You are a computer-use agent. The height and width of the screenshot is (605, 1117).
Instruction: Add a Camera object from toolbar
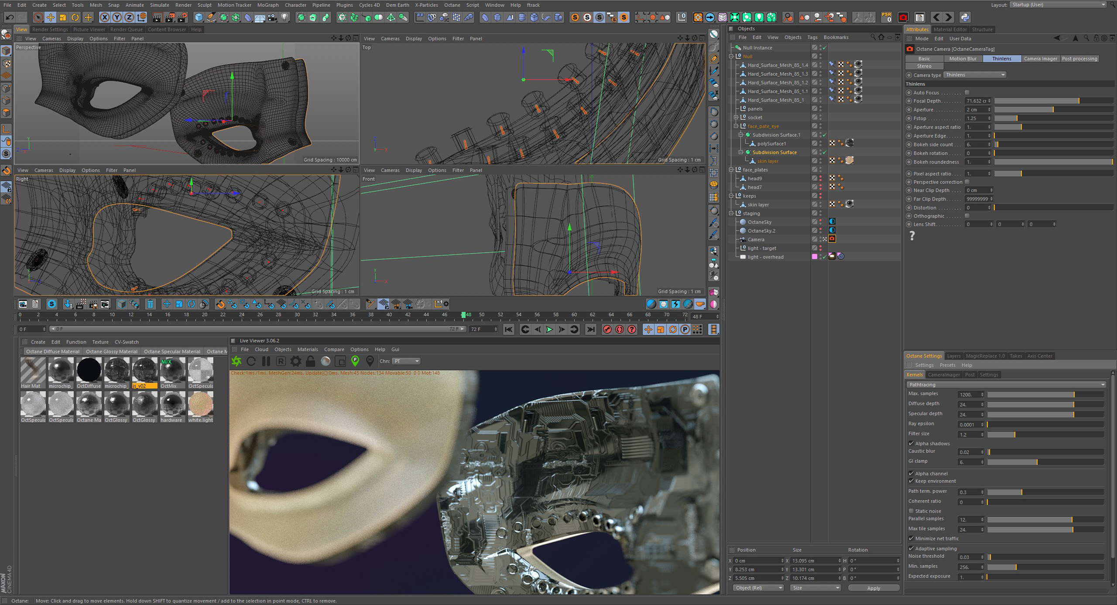272,17
